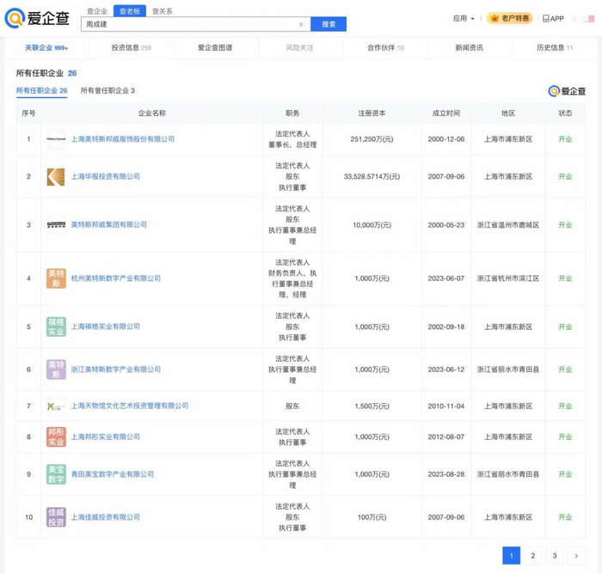The width and height of the screenshot is (602, 574).
Task: Click the 老户特惠 promotion button
Action: 510,18
